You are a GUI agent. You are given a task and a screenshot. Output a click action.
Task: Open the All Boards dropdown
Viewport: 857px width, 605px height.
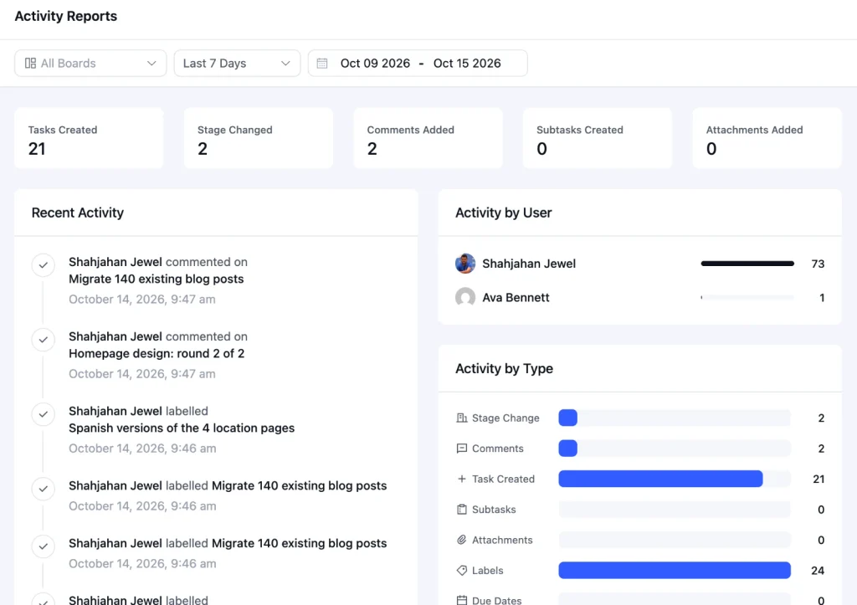click(90, 64)
